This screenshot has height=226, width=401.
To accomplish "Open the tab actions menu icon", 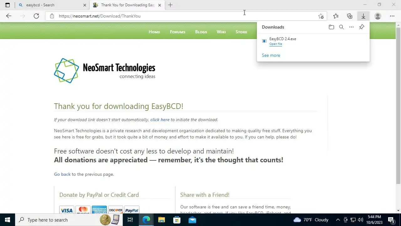I will pos(8,5).
